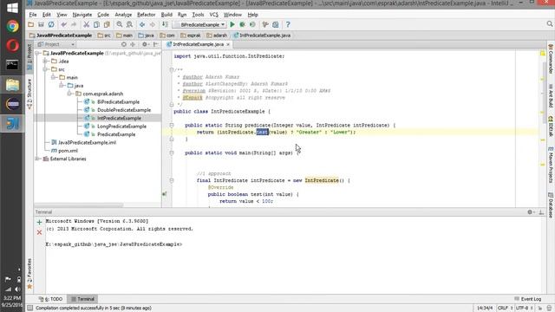Open the VCS menu
555x312 pixels.
214,15
